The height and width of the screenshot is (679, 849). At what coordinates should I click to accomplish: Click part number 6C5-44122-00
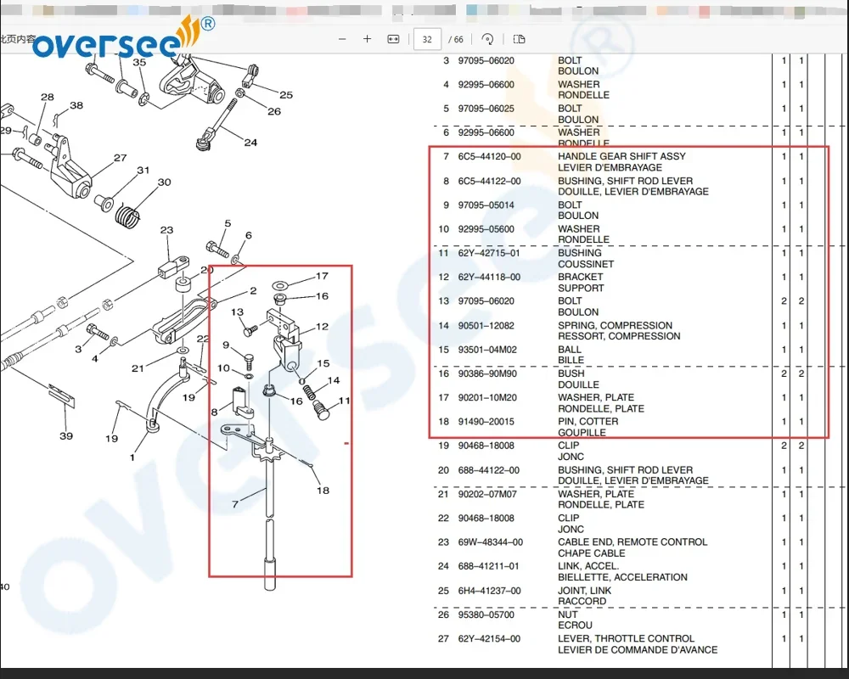coord(490,181)
